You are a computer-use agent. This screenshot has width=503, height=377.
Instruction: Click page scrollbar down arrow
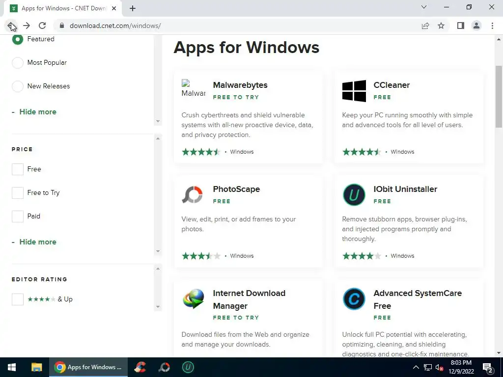point(499,353)
